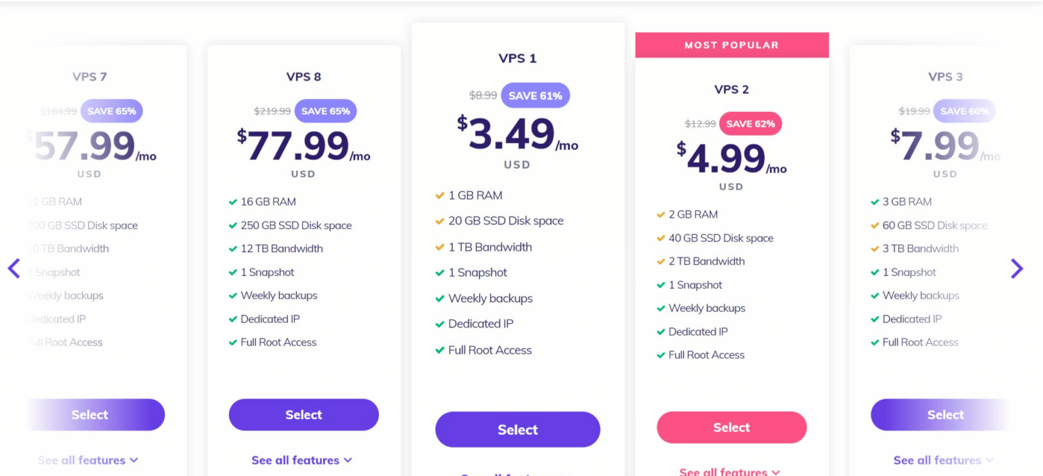Viewport: 1043px width, 476px height.
Task: Click the checkmark beside Weekly backups on VPS 2
Action: point(661,308)
